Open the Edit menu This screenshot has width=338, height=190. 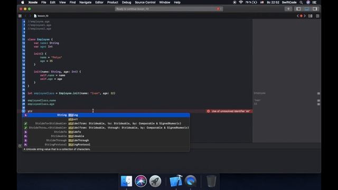53,2
